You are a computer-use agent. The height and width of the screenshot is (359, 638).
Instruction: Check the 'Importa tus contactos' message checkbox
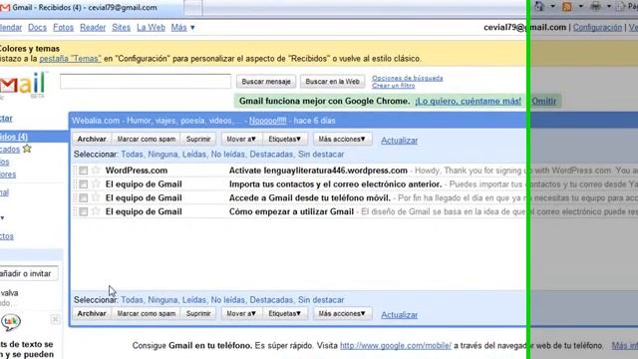tap(84, 184)
